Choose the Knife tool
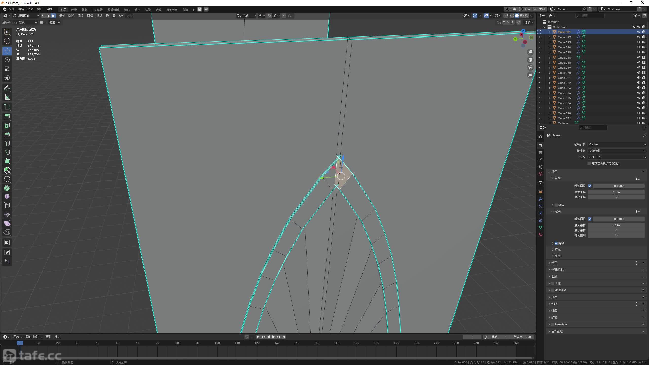This screenshot has width=649, height=365. coord(7,152)
